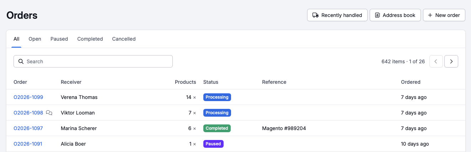Click the Processing badge for Verena Thomas

click(x=217, y=97)
